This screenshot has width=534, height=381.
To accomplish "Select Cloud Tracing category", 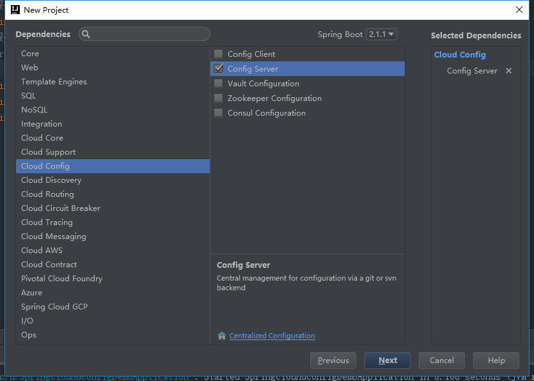I will 113,222.
